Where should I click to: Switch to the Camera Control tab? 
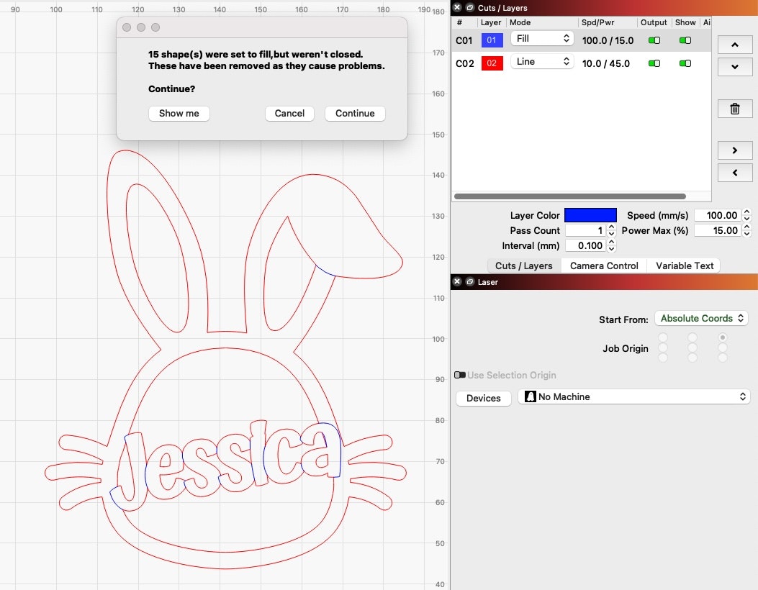tap(604, 265)
